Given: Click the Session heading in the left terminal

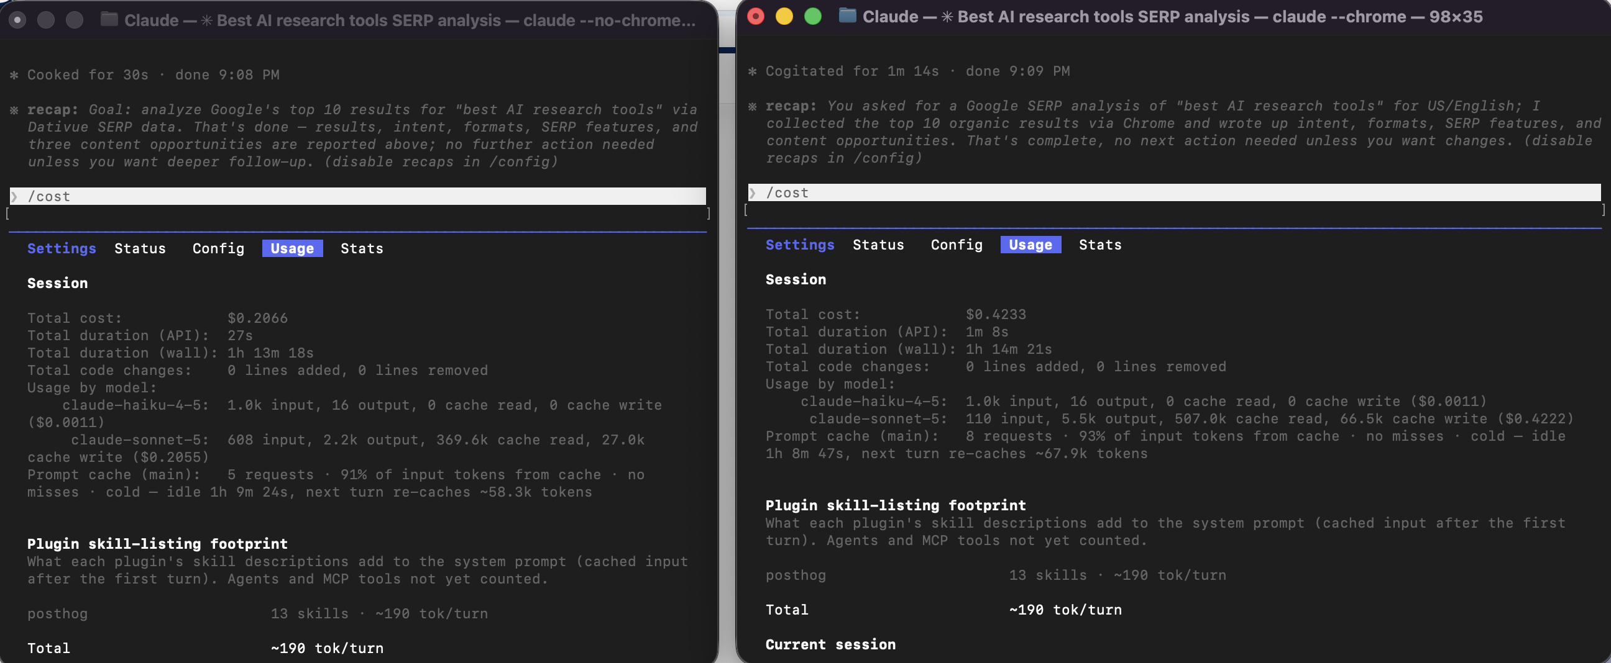Looking at the screenshot, I should pyautogui.click(x=58, y=283).
